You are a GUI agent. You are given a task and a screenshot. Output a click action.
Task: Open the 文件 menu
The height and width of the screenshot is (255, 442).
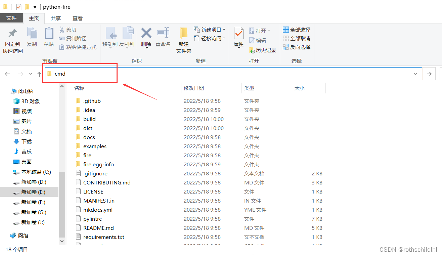click(11, 18)
